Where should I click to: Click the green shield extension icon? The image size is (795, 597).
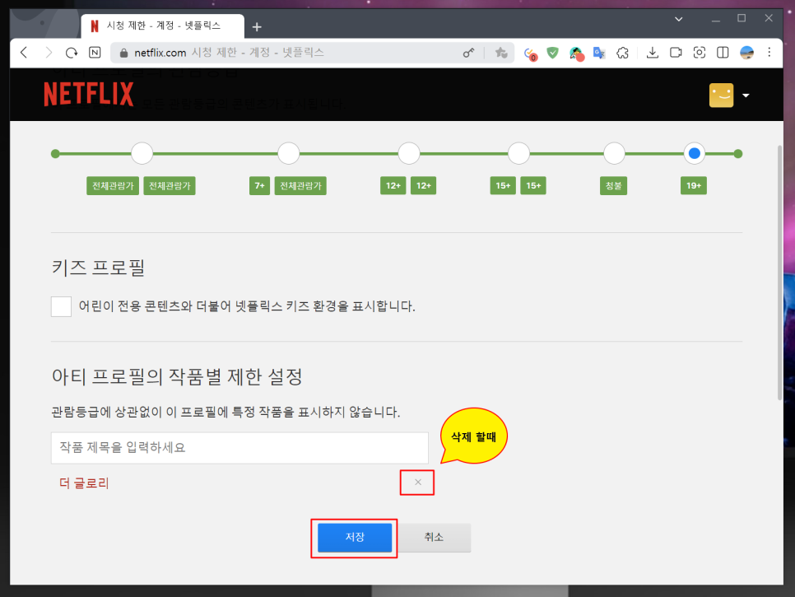click(553, 52)
